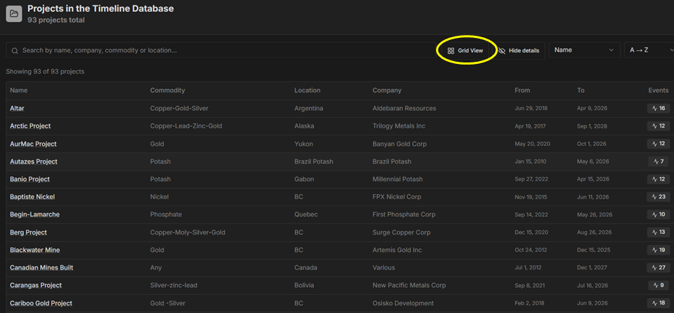674x313 pixels.
Task: Open the AurMac Project link
Action: (x=33, y=144)
